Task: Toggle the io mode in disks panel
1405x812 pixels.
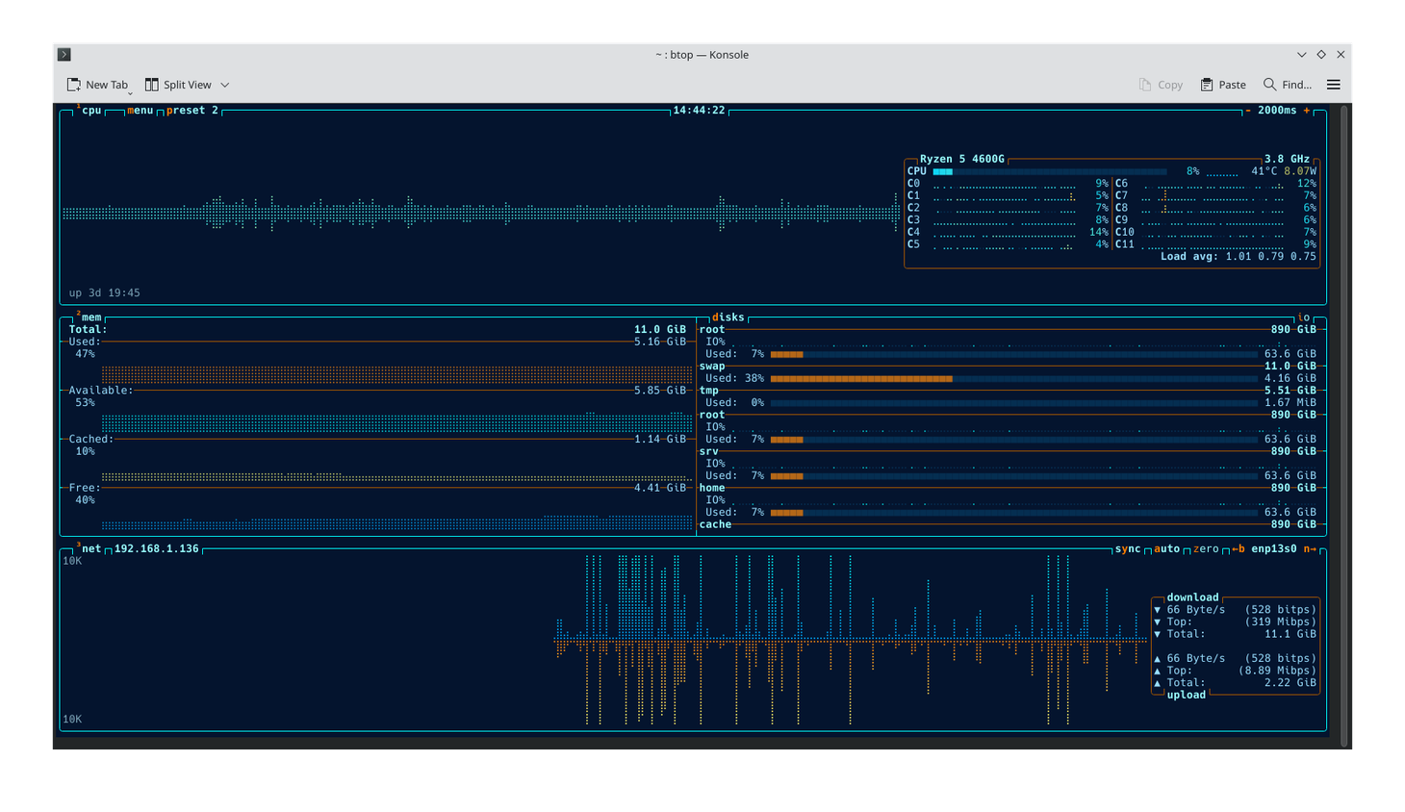Action: pos(1303,317)
